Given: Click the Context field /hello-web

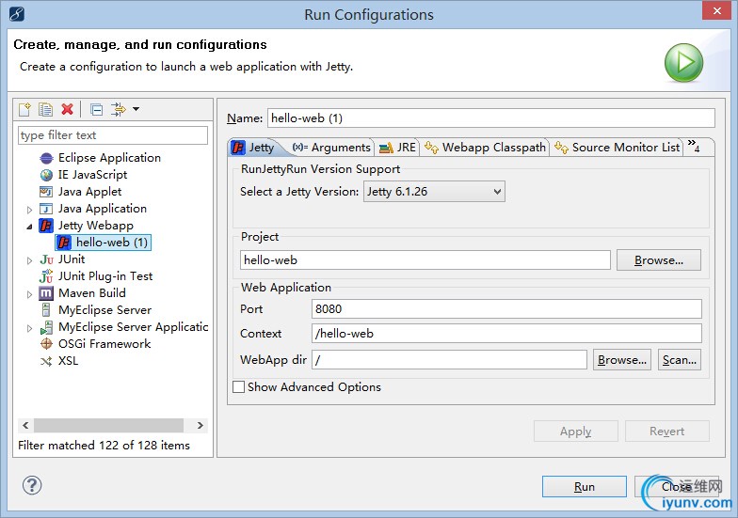Looking at the screenshot, I should (x=506, y=333).
